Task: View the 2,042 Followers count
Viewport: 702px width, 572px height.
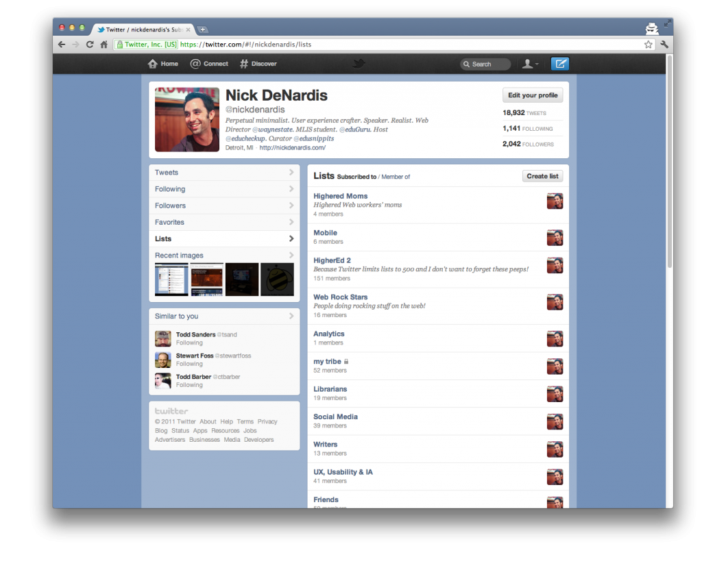Action: [528, 144]
